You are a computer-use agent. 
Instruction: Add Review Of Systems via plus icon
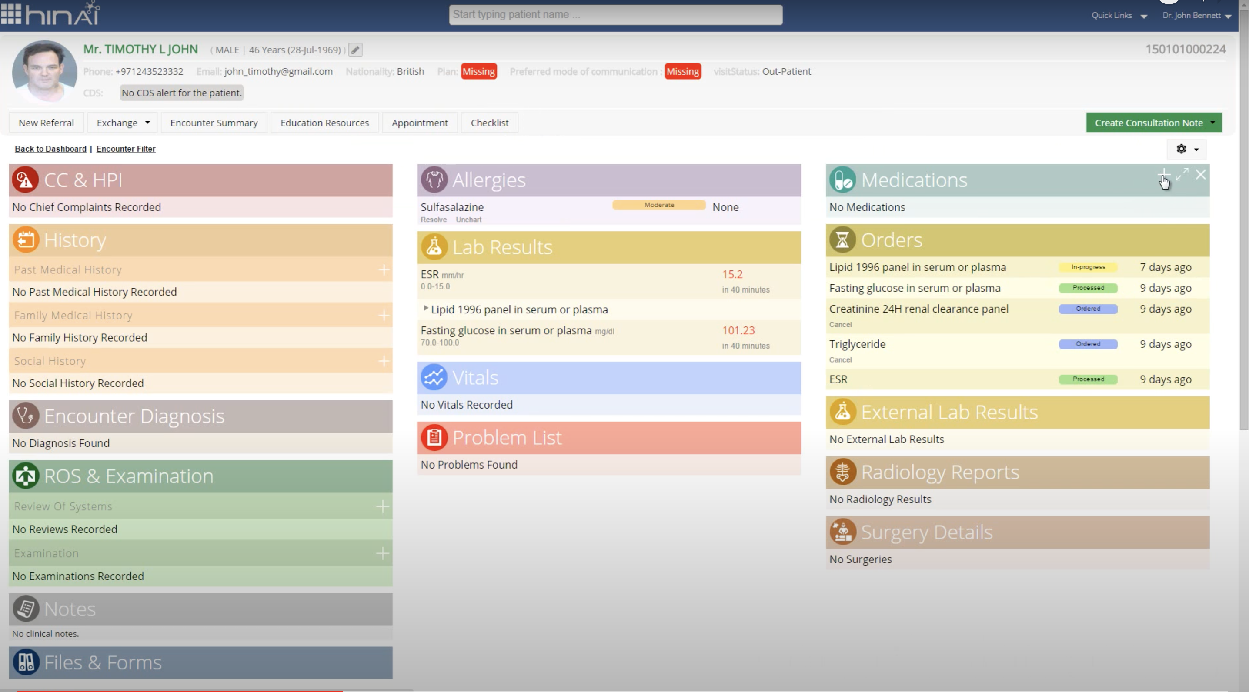coord(382,506)
